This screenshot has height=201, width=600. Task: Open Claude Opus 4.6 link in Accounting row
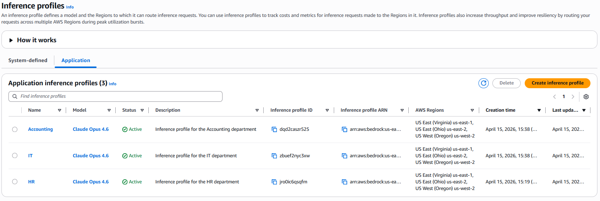click(91, 129)
